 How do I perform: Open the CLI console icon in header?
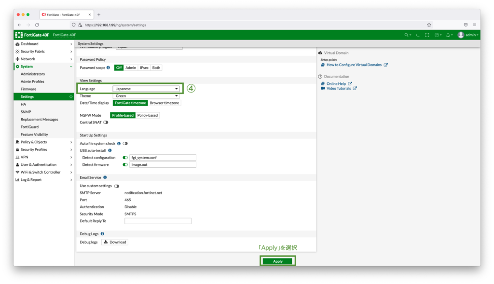pyautogui.click(x=417, y=35)
